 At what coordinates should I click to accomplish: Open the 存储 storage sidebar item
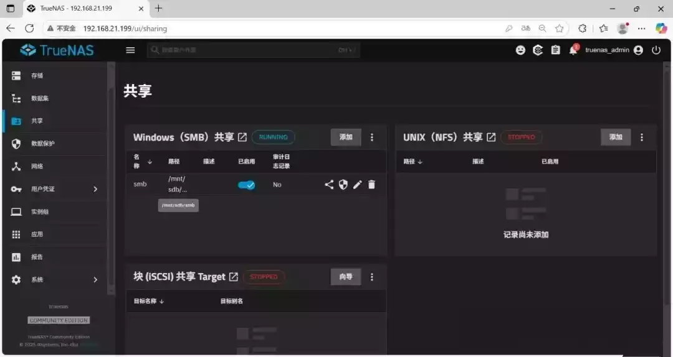click(55, 76)
